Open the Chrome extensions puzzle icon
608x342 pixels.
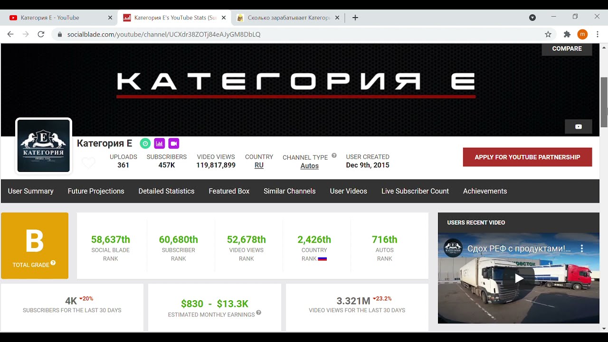coord(567,34)
